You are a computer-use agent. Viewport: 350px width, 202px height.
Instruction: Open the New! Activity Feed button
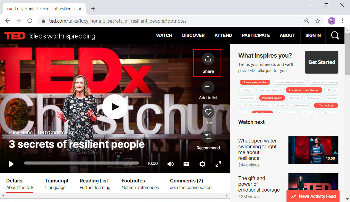[313, 196]
